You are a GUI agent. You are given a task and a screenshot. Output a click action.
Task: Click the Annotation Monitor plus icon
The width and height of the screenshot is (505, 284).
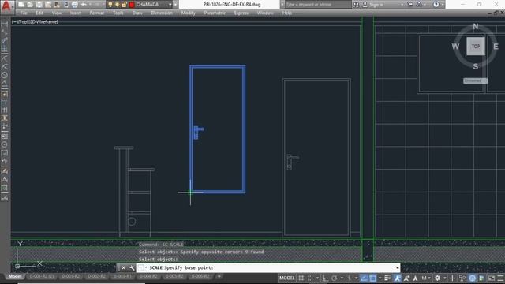tap(452, 278)
